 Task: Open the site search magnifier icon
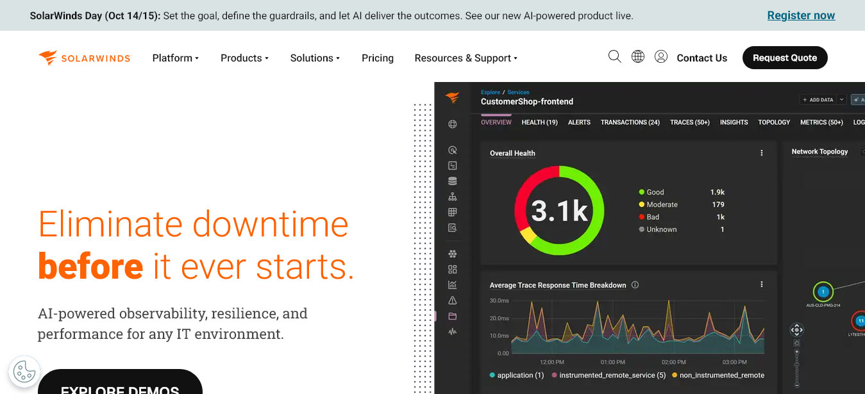(614, 56)
